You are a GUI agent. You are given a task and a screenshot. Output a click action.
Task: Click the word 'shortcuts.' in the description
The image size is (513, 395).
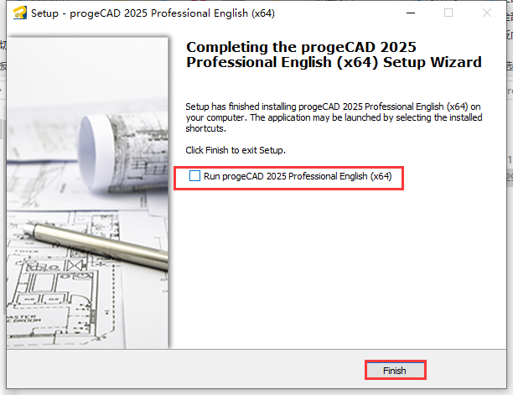click(x=205, y=129)
